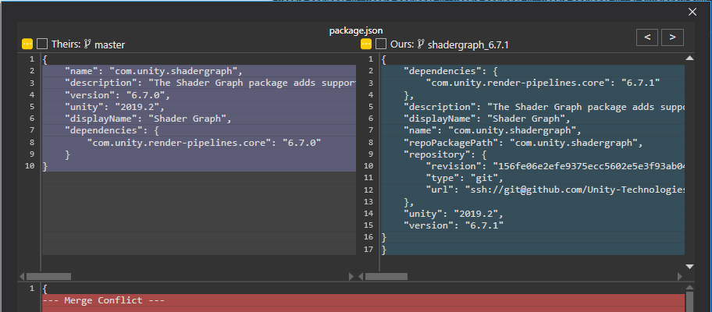Click the Theirs pane scroll-left arrow
This screenshot has height=312, width=712.
coord(22,276)
